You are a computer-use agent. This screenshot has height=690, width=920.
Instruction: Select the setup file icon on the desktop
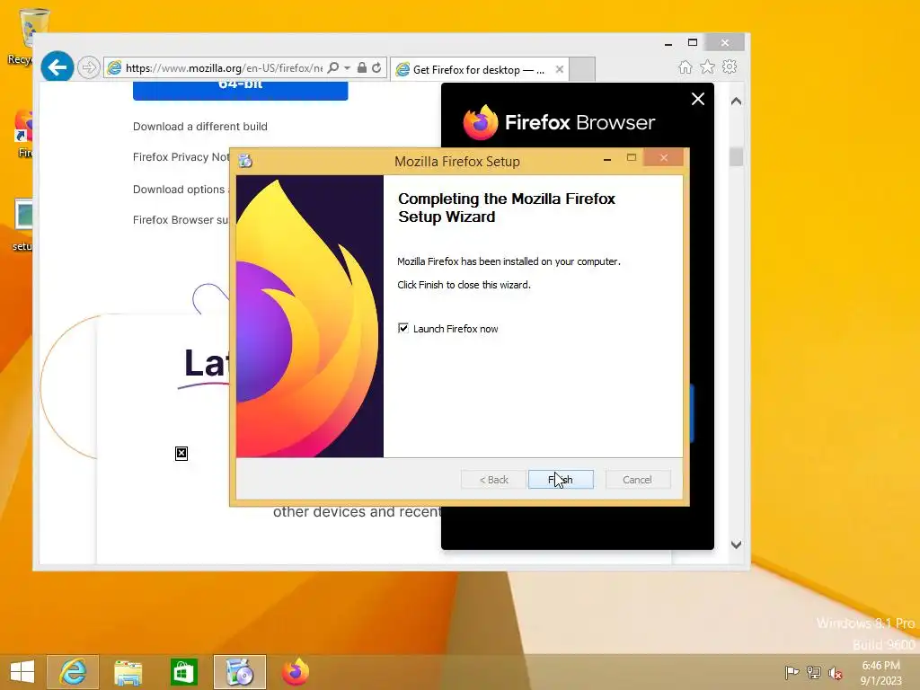pos(23,226)
